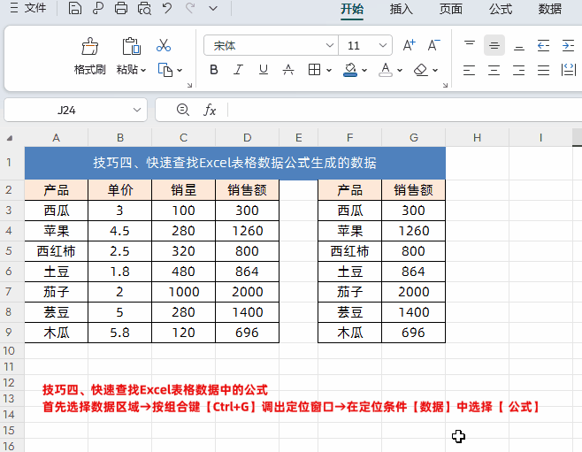The height and width of the screenshot is (452, 582).
Task: Click the Increase indent icon
Action: 568,45
